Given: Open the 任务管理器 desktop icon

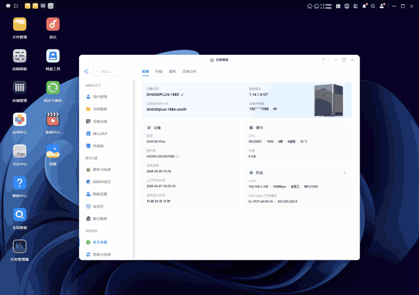Looking at the screenshot, I should point(19,246).
